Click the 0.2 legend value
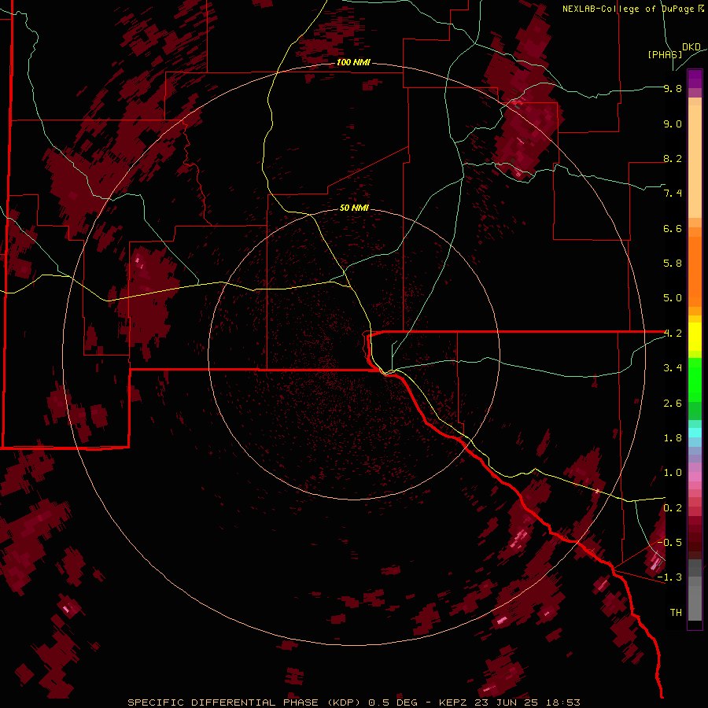The height and width of the screenshot is (708, 708). click(673, 508)
